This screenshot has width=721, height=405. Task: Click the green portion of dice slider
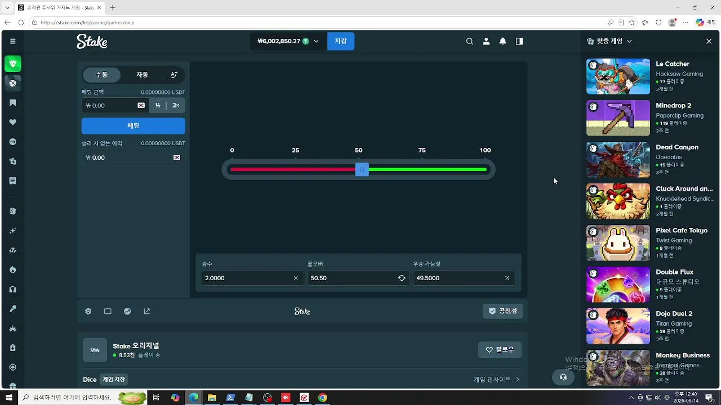pos(428,169)
